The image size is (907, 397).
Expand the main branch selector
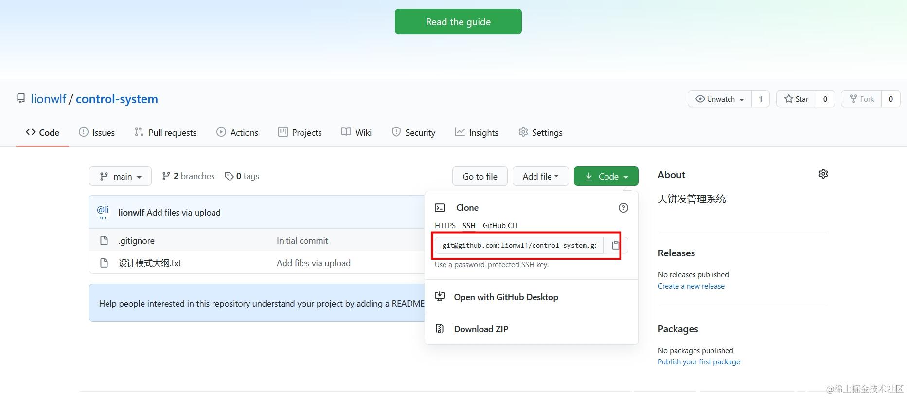point(120,176)
